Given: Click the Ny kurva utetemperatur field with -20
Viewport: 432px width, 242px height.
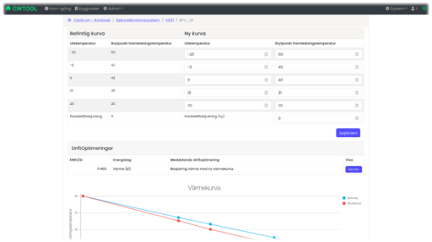Looking at the screenshot, I should (x=227, y=54).
